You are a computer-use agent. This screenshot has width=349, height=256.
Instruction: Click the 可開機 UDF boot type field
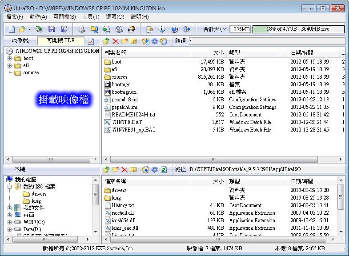click(x=61, y=41)
